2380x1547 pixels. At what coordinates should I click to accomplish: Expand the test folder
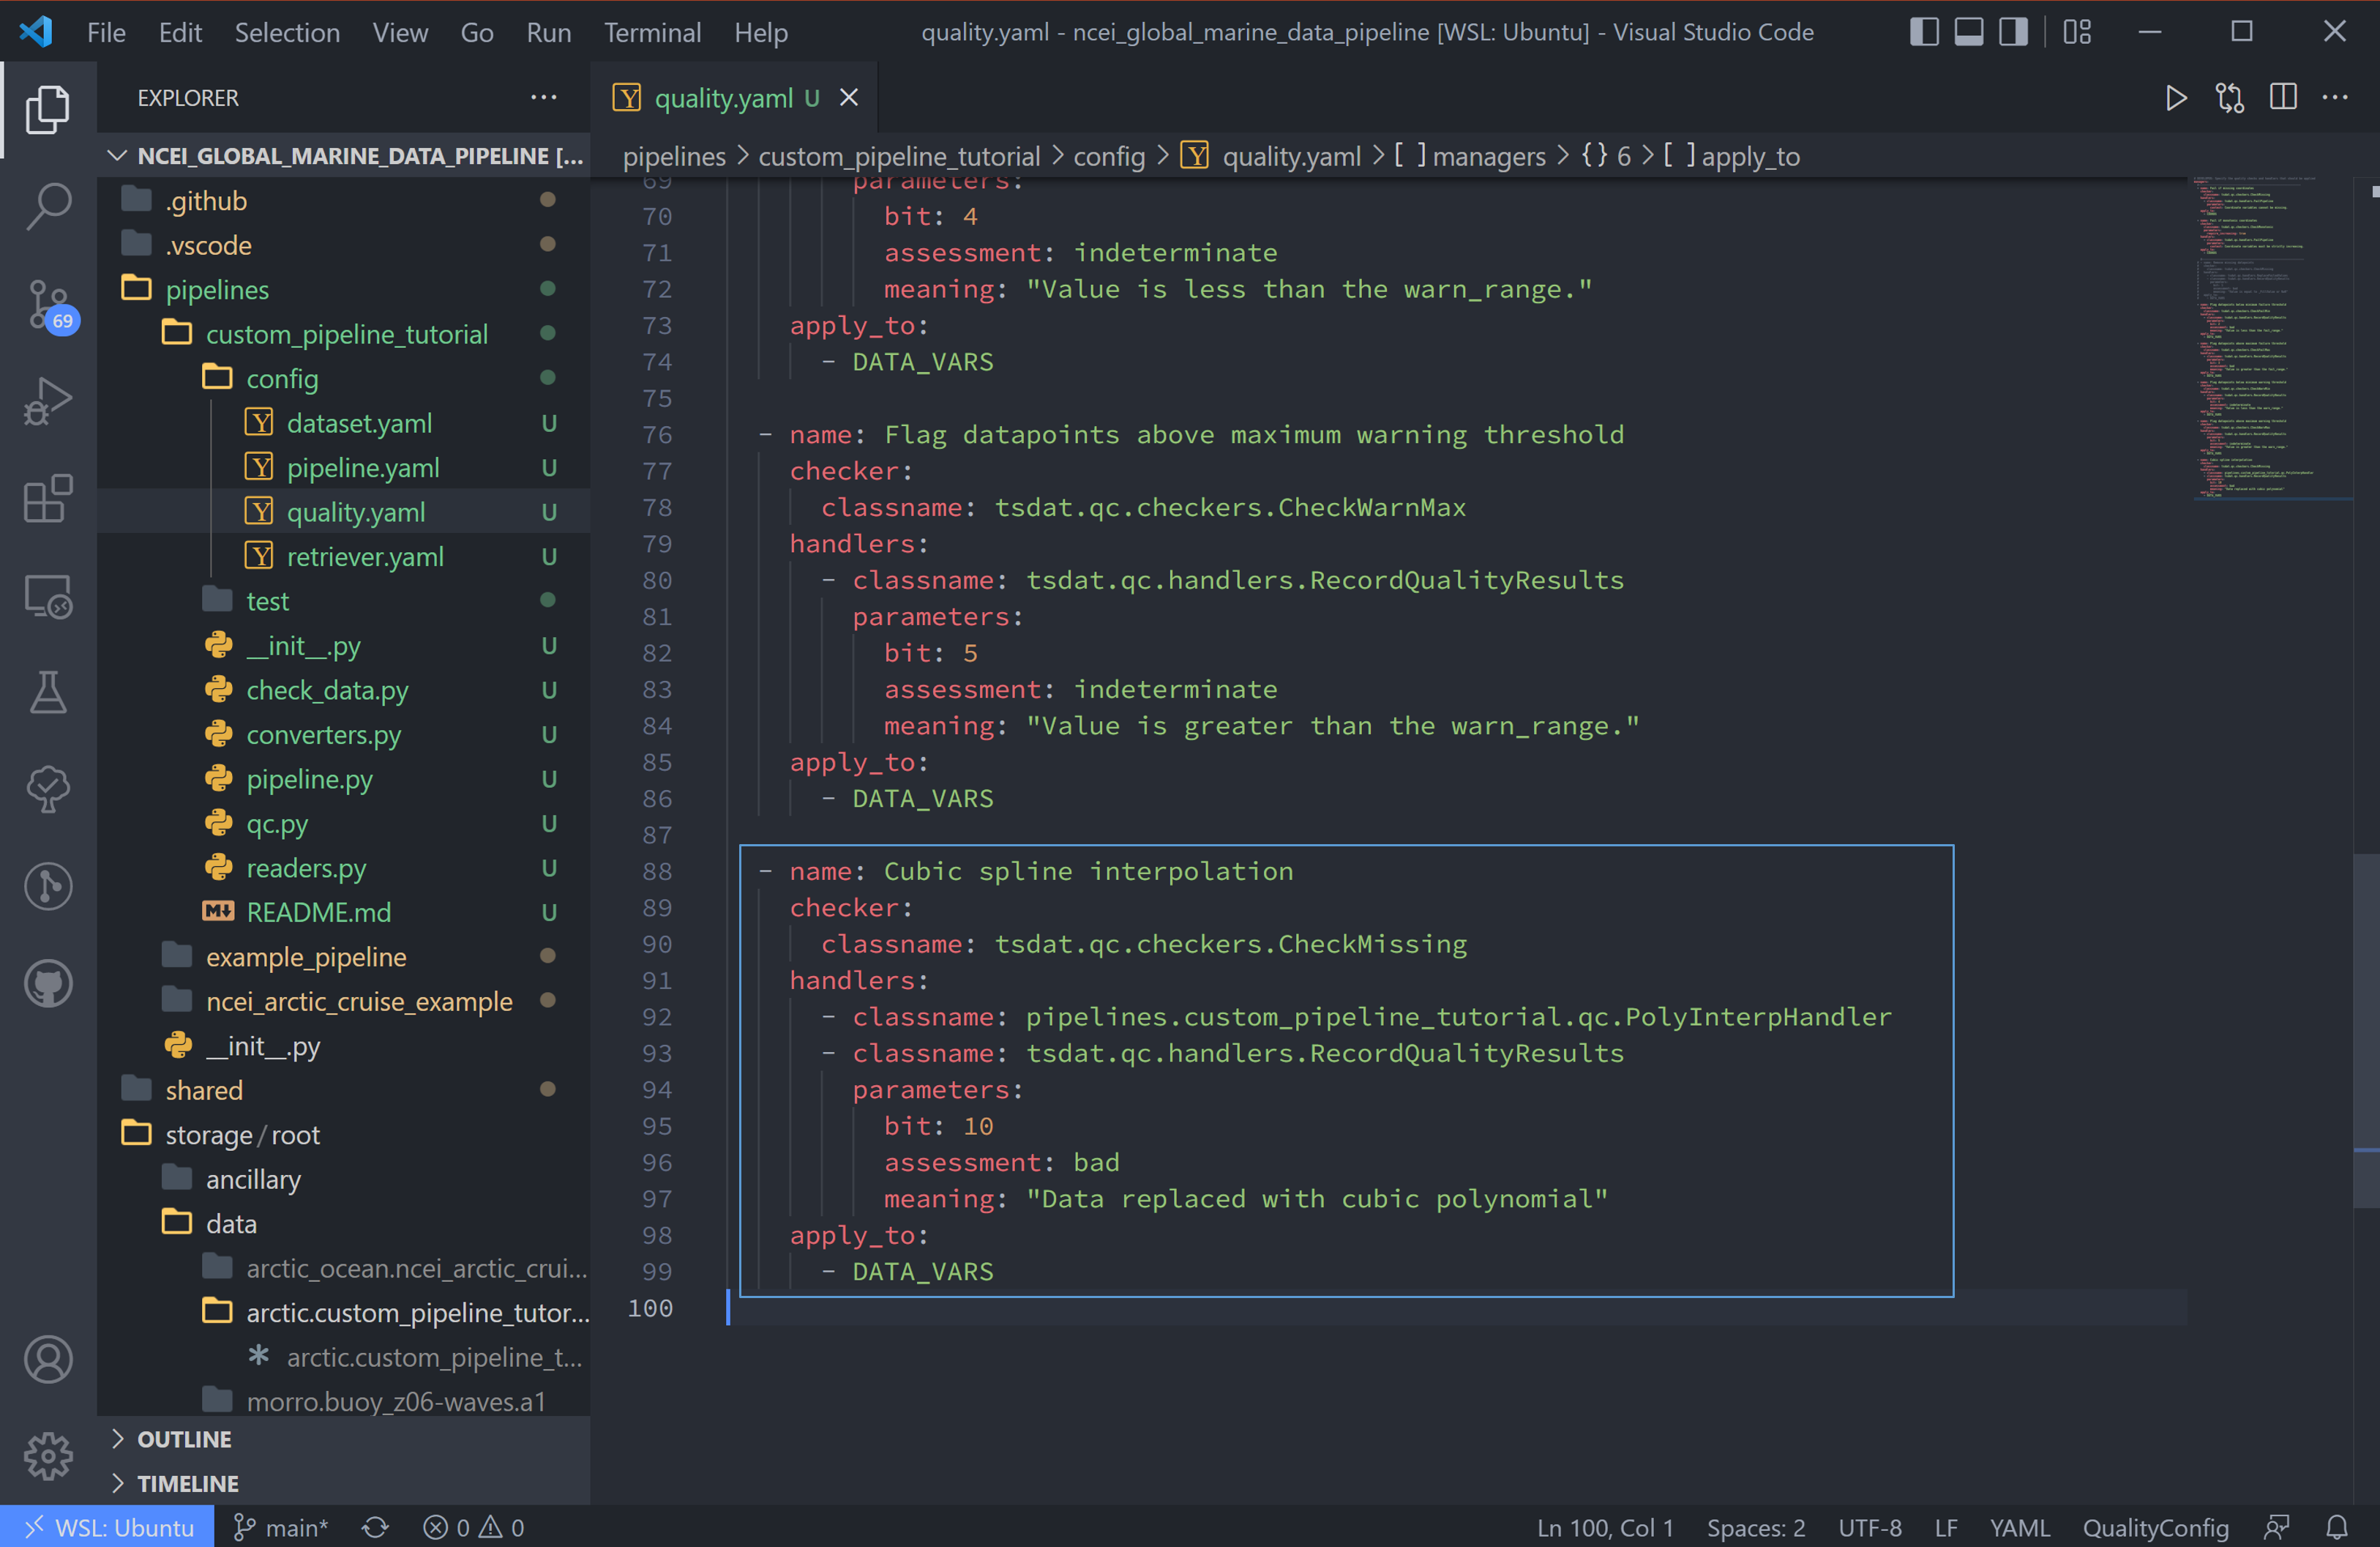tap(344, 601)
